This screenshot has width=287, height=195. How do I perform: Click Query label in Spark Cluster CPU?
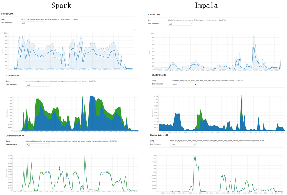pyautogui.click(x=3, y=19)
